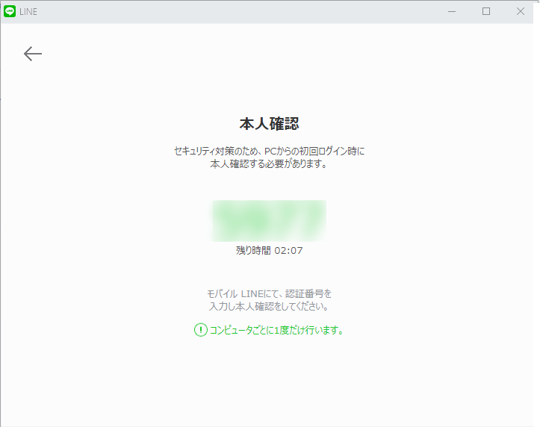Image resolution: width=540 pixels, height=427 pixels.
Task: Click the 本人確認 heading
Action: click(x=270, y=124)
